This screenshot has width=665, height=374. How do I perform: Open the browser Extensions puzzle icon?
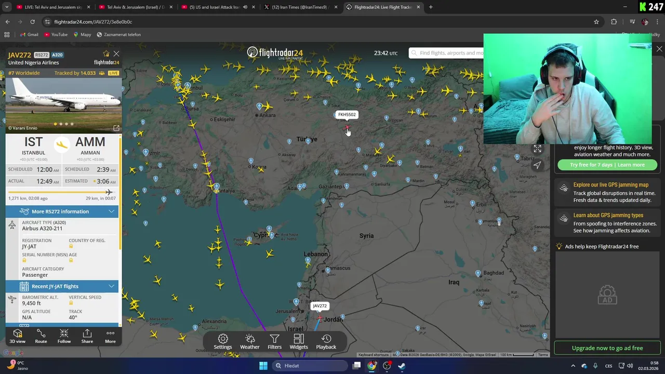pos(614,22)
